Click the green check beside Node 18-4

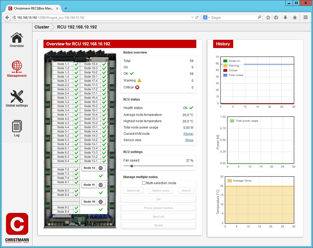(104, 64)
